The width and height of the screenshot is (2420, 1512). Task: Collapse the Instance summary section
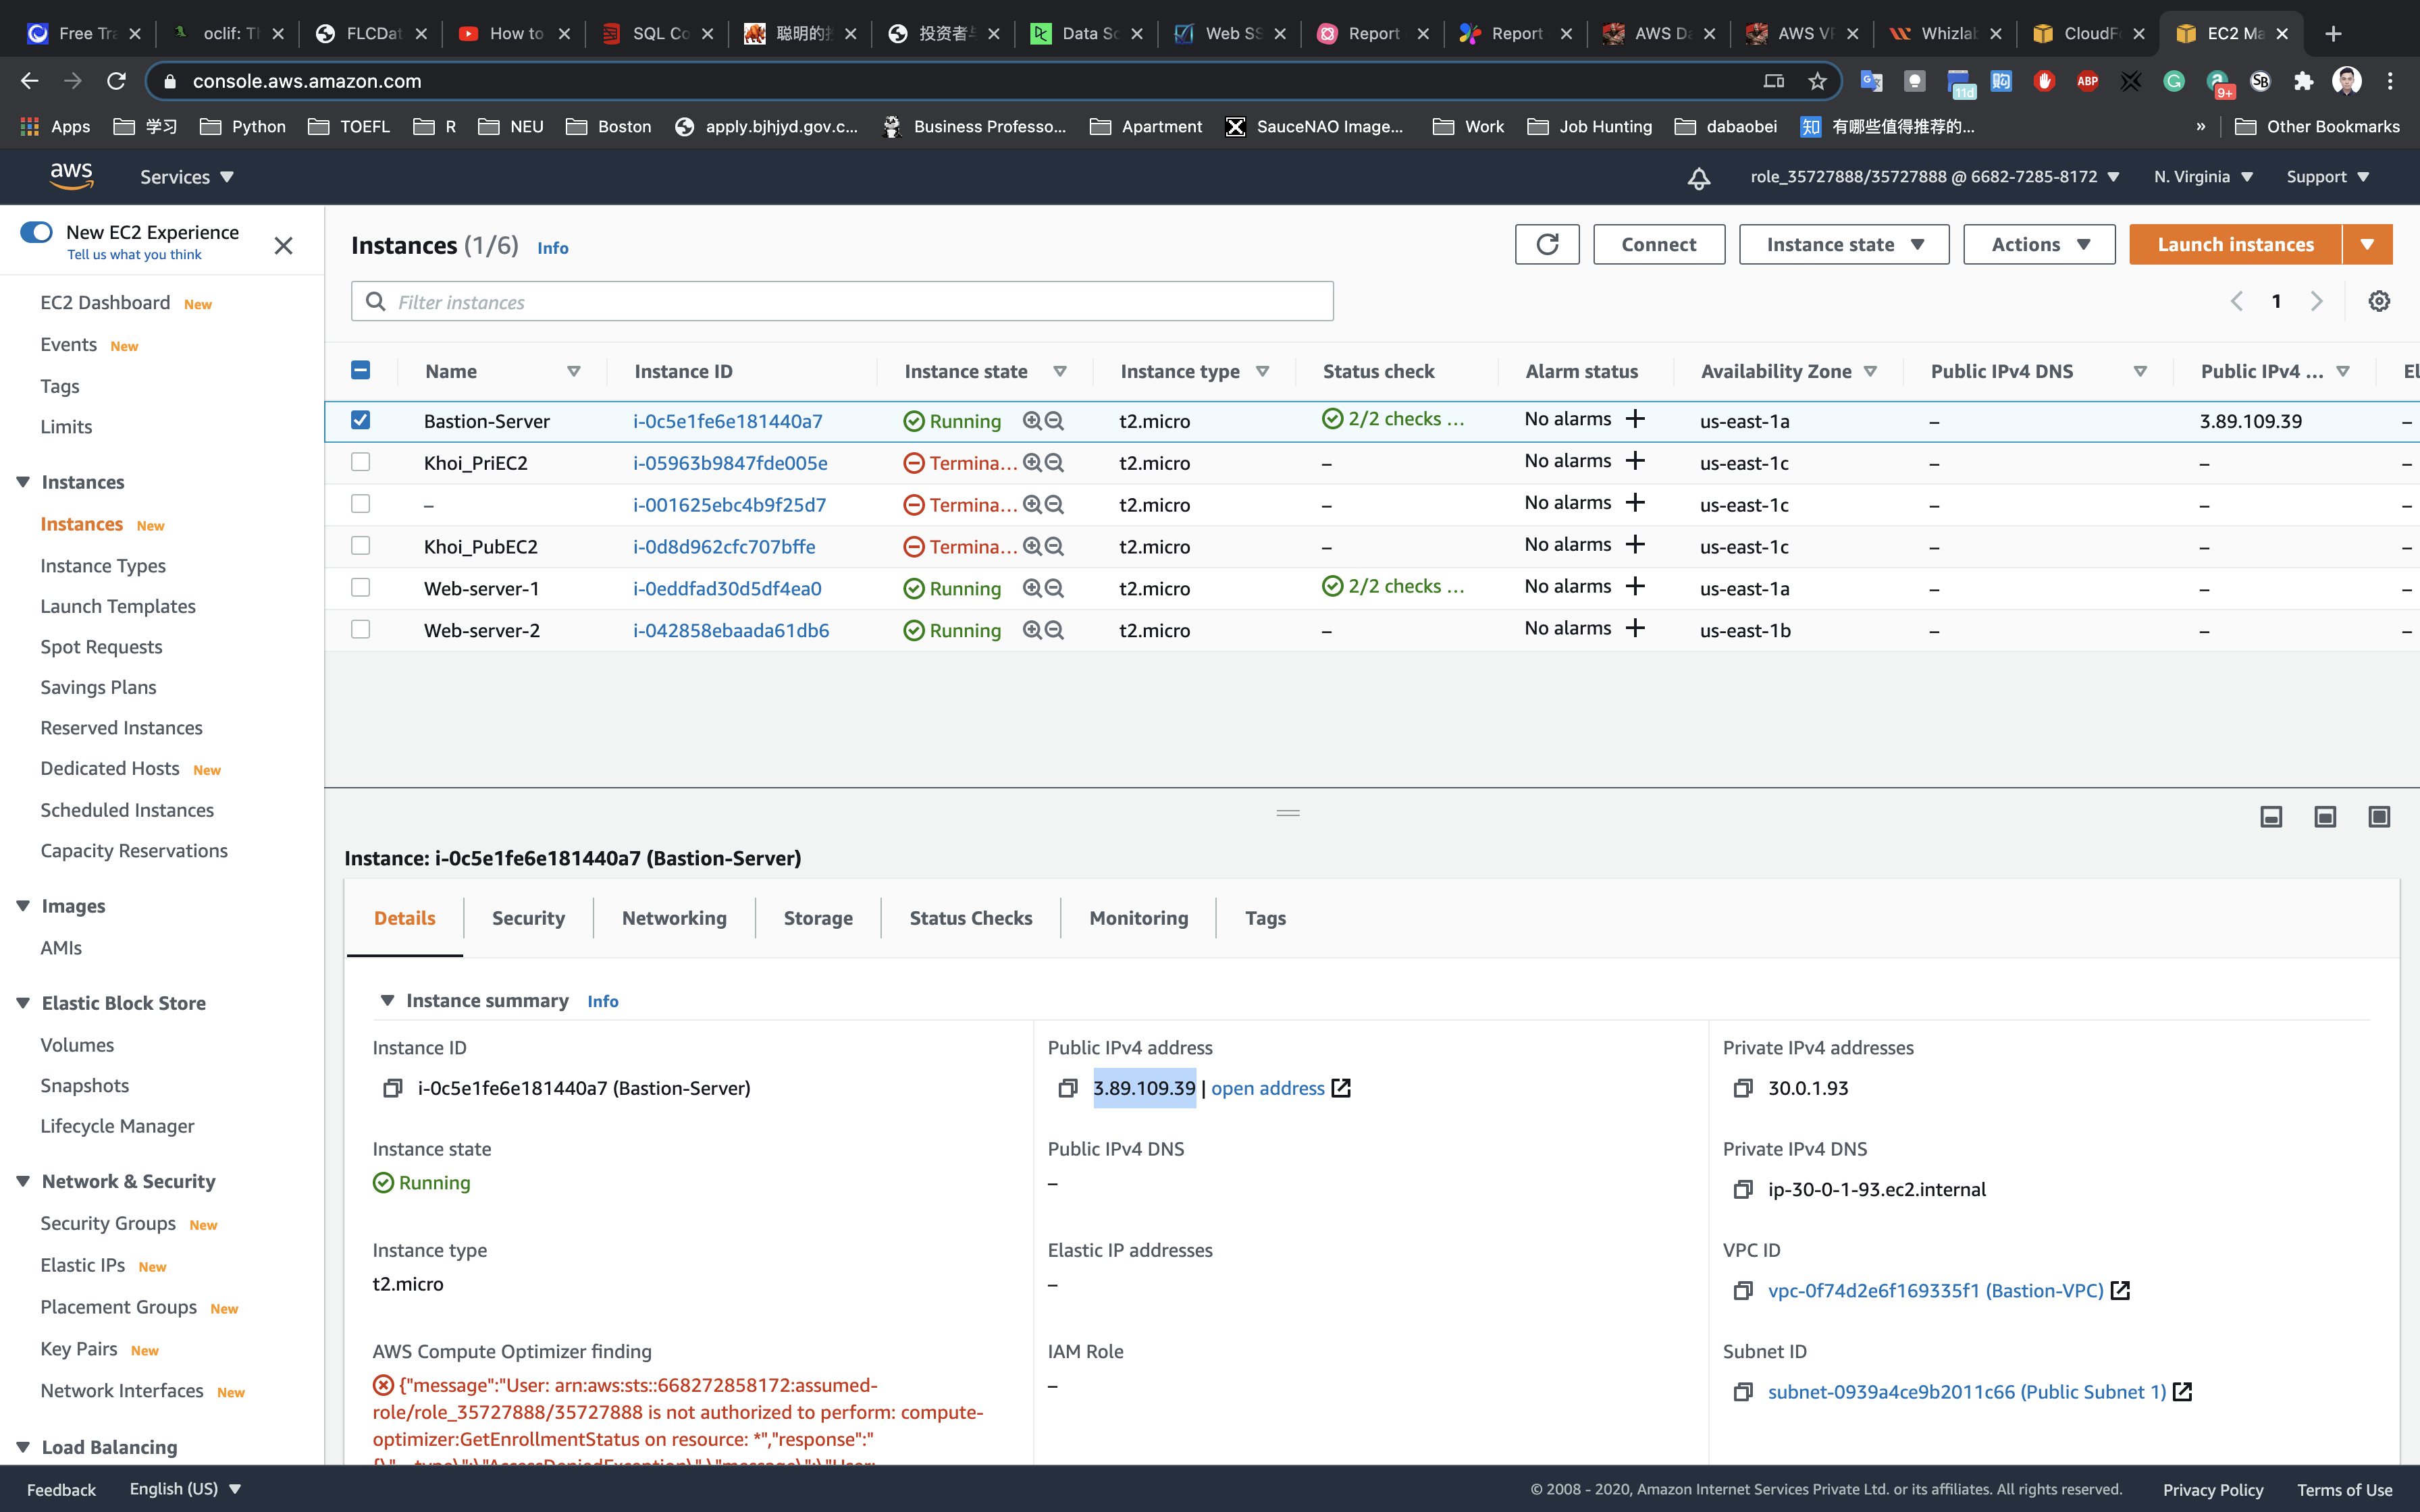[x=387, y=1001]
